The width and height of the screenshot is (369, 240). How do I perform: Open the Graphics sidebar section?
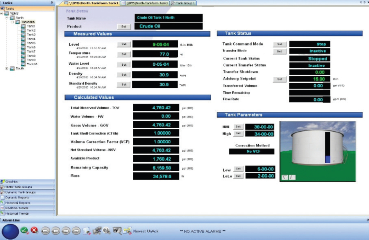pyautogui.click(x=27, y=182)
